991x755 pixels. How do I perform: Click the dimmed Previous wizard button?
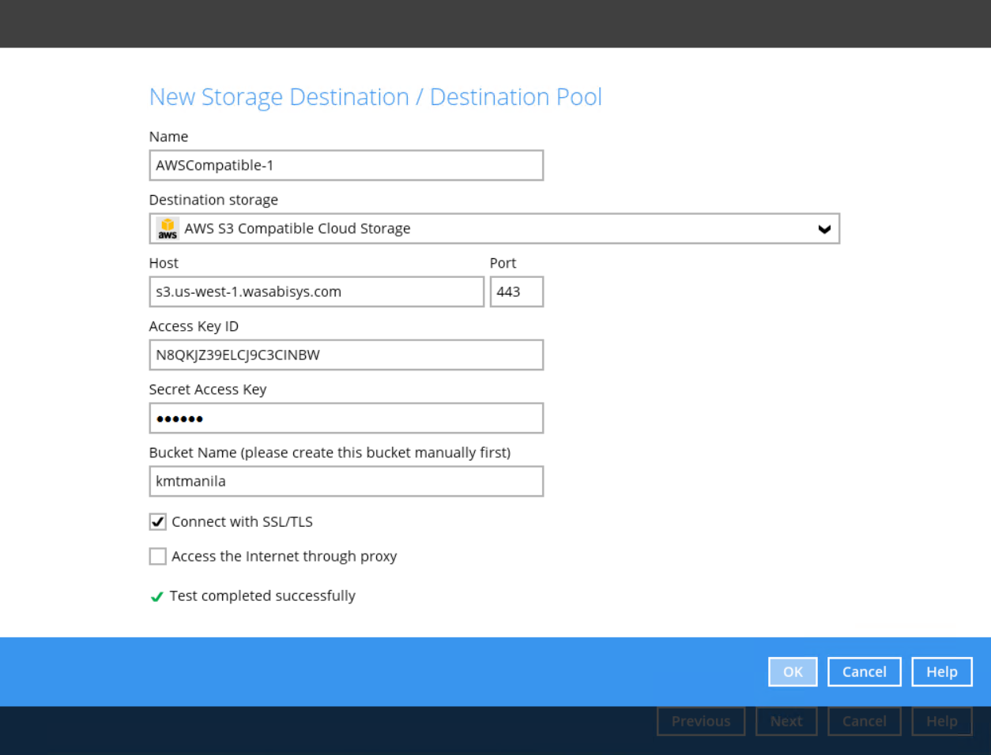[x=700, y=721]
